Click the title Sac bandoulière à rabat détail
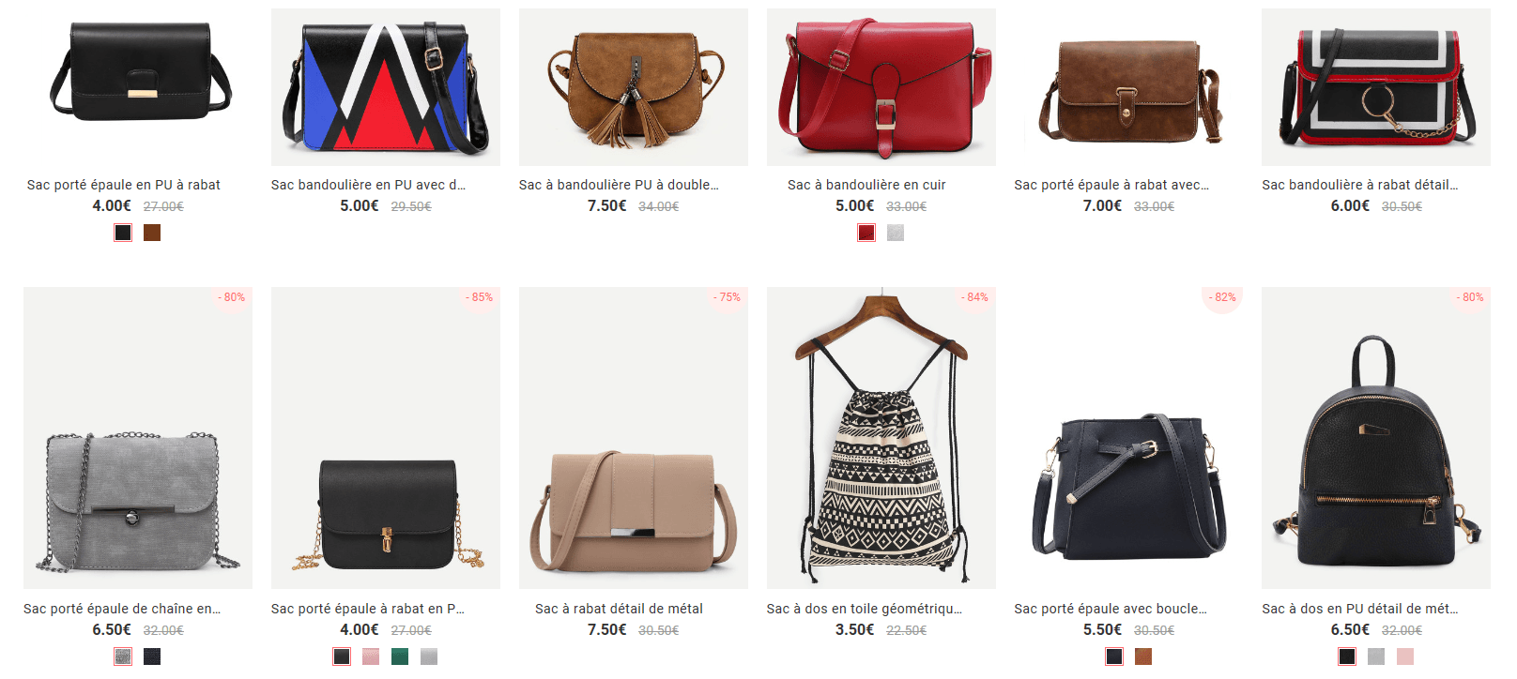This screenshot has height=679, width=1517. (x=1360, y=185)
